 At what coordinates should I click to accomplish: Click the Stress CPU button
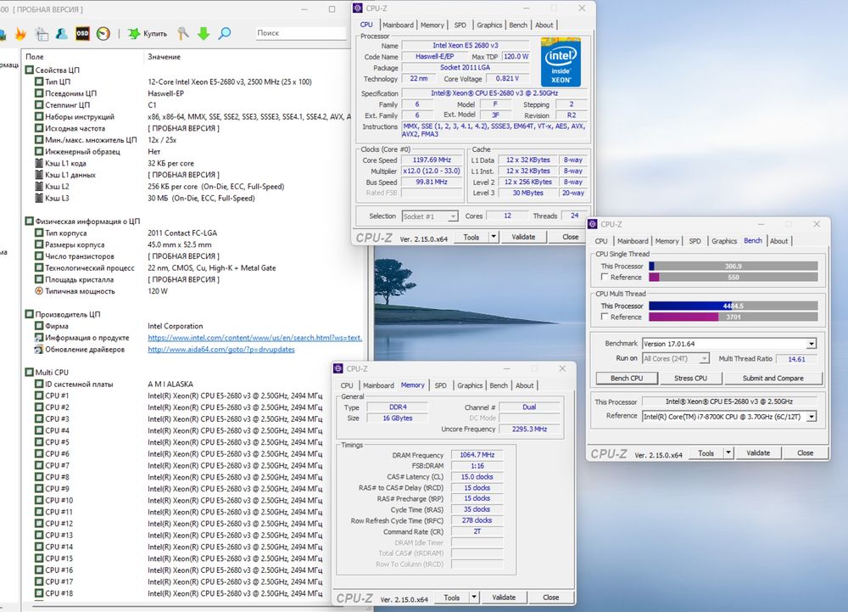690,379
